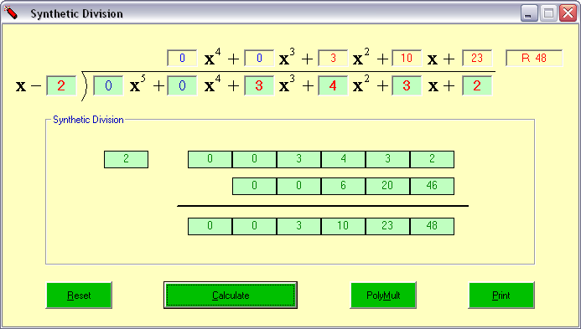Click the '6' cell in the middle tableau row
581x329 pixels.
(x=343, y=186)
